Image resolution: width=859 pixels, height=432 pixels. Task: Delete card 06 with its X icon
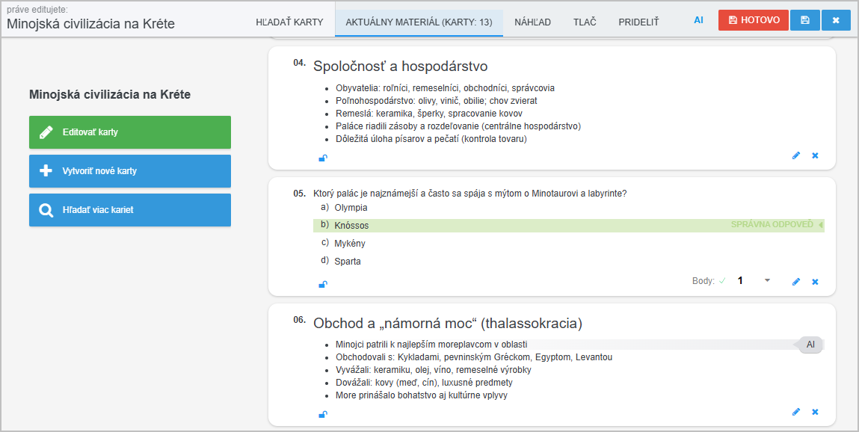point(815,412)
